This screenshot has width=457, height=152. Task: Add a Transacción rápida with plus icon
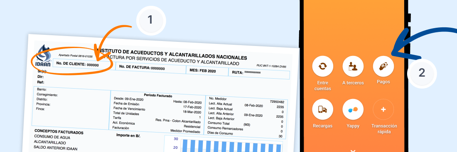pyautogui.click(x=383, y=110)
